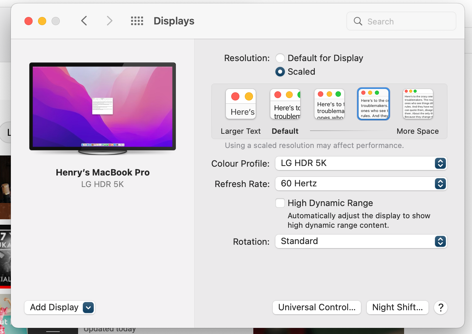Select Default for Display resolution
The width and height of the screenshot is (472, 334).
pos(280,58)
